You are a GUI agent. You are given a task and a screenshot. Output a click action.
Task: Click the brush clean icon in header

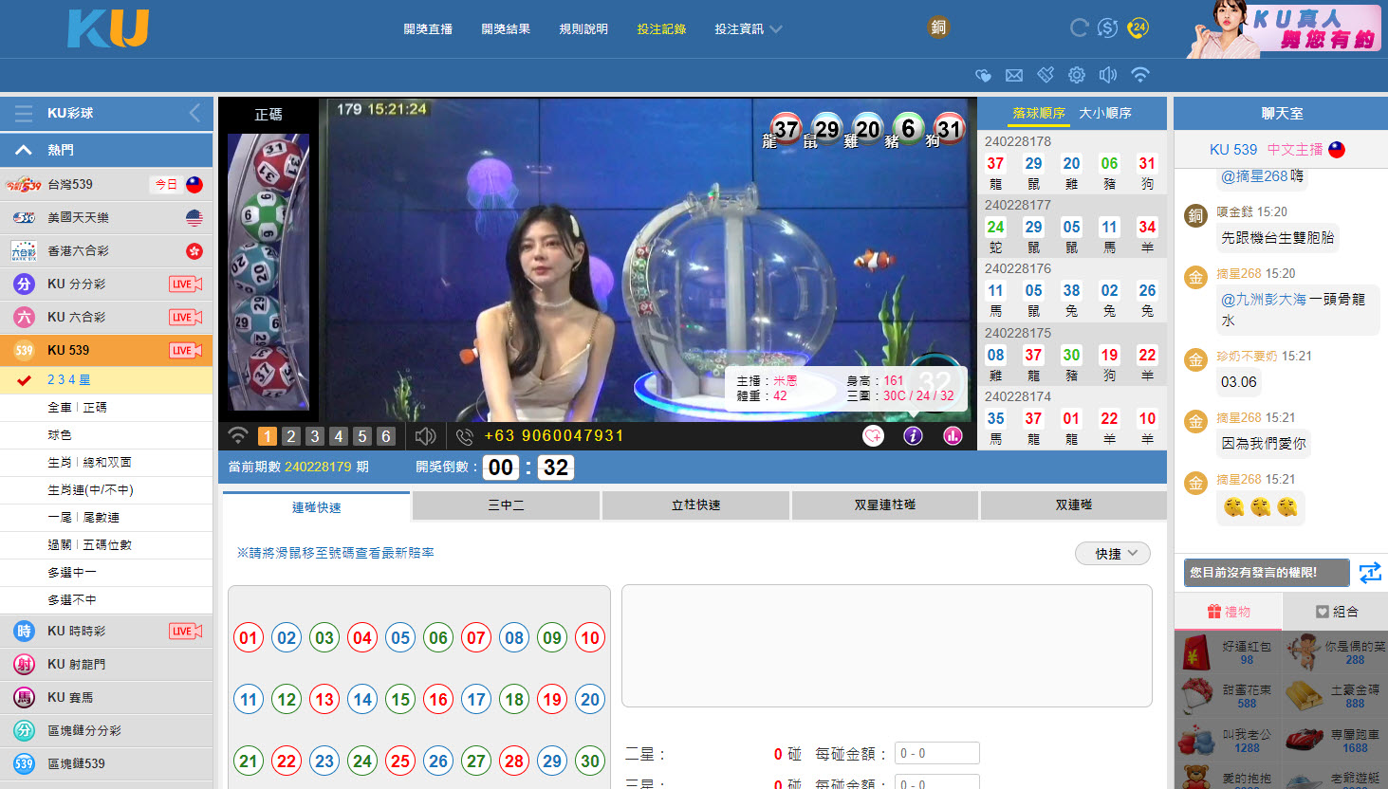(x=1046, y=74)
